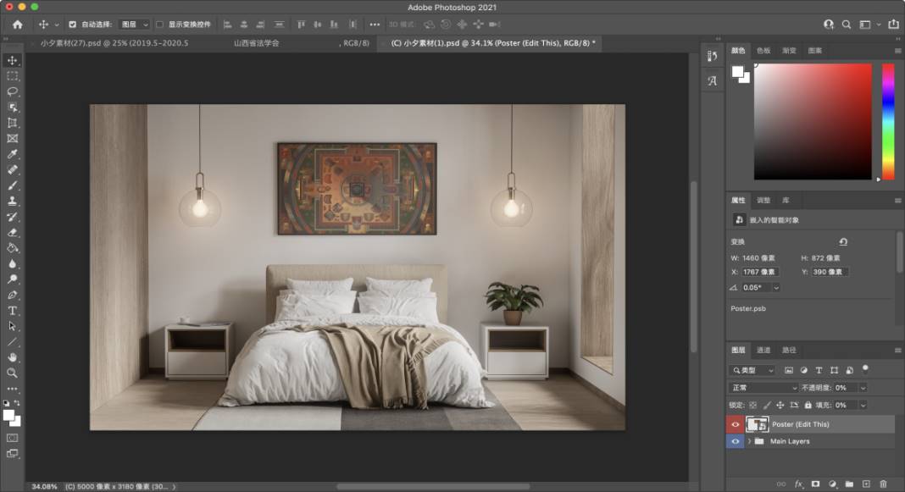Select the Clone Stamp tool
This screenshot has width=905, height=492.
click(13, 201)
